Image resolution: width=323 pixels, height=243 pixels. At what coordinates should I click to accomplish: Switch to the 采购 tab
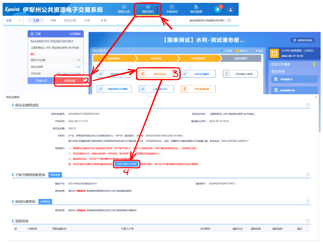click(53, 20)
